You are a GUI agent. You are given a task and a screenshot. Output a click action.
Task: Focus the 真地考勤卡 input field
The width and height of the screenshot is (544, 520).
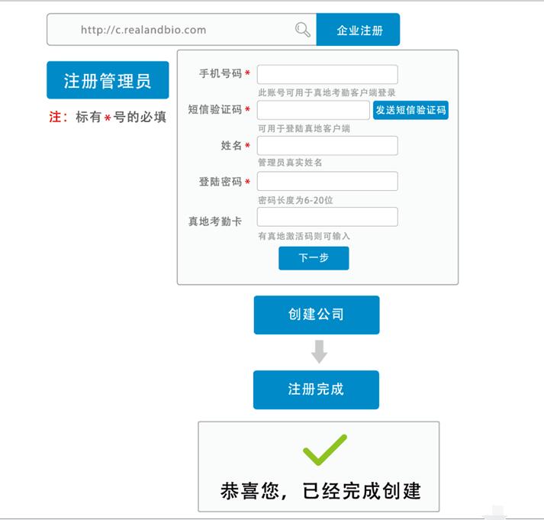(x=327, y=217)
